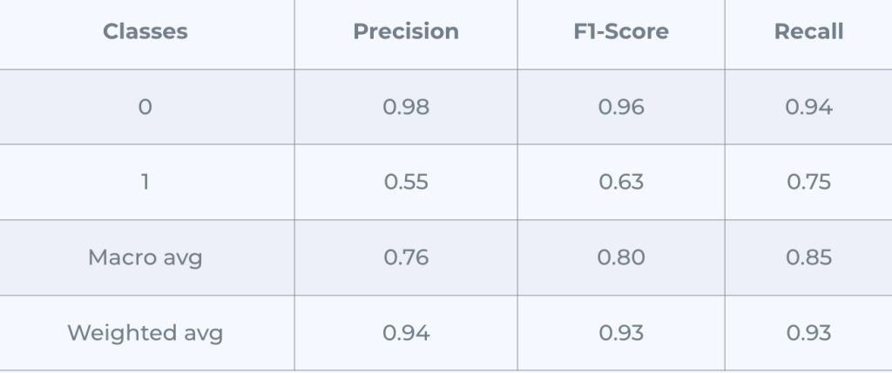This screenshot has width=892, height=373.
Task: Click class 1 Recall value 0.75
Action: (808, 183)
